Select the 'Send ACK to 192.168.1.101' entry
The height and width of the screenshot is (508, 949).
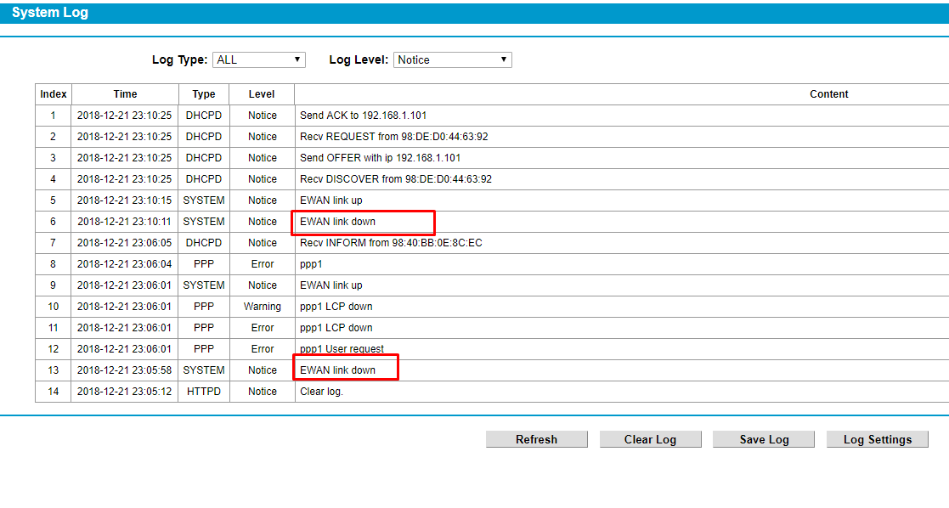point(363,116)
